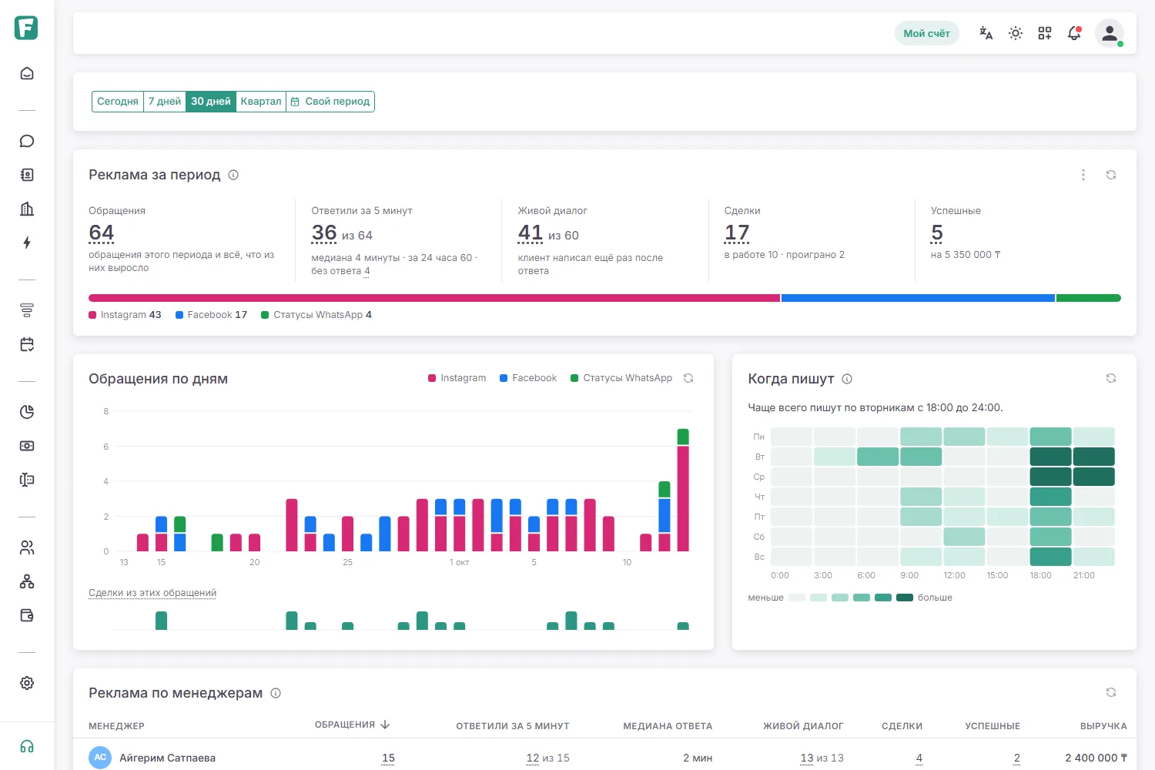
Task: Open the lightning bolt automation icon
Action: click(x=27, y=243)
